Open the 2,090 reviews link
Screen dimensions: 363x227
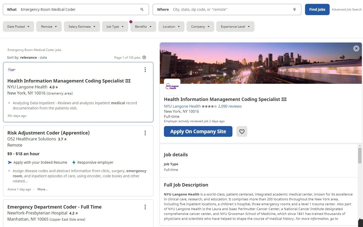[230, 106]
